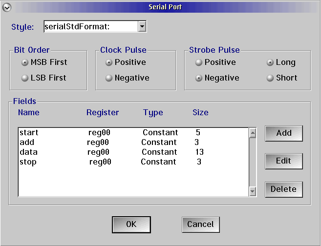
Task: Select the start field row
Action: point(134,132)
